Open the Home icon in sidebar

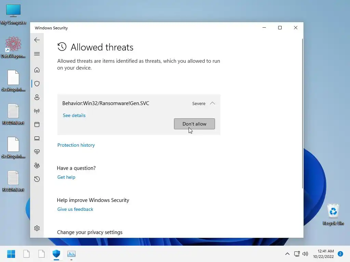pyautogui.click(x=37, y=70)
